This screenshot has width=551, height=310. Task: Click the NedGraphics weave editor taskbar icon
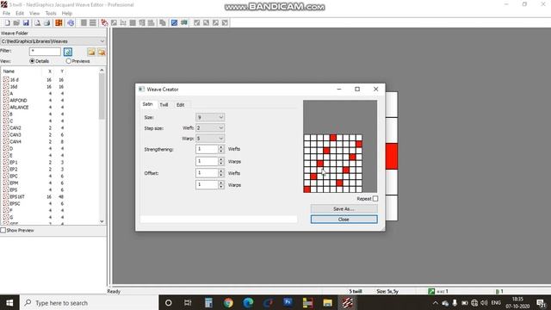[348, 302]
